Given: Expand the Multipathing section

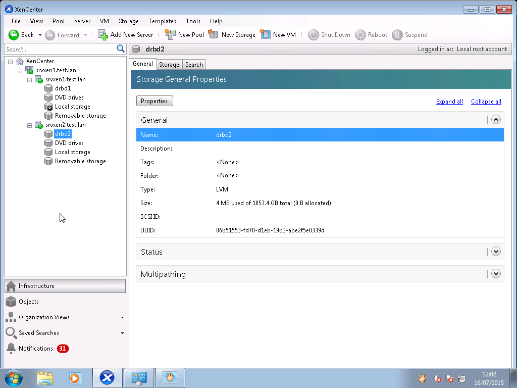Looking at the screenshot, I should [x=496, y=273].
